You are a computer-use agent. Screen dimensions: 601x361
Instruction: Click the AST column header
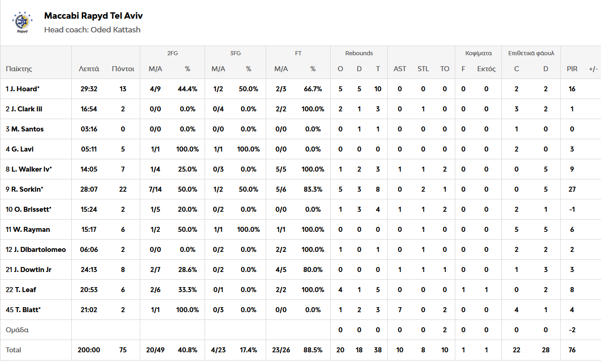400,69
